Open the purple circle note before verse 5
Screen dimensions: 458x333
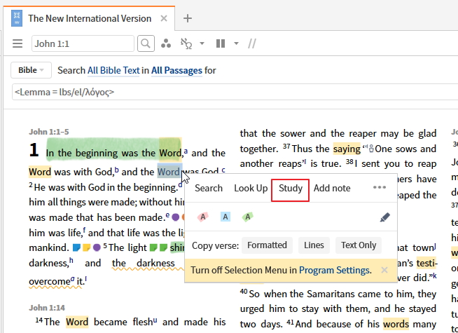pos(97,247)
